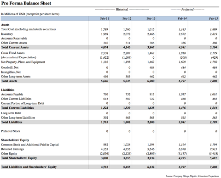The height and width of the screenshot is (178, 221).
Task: Click the Total Assets row label
Action: 9,81
